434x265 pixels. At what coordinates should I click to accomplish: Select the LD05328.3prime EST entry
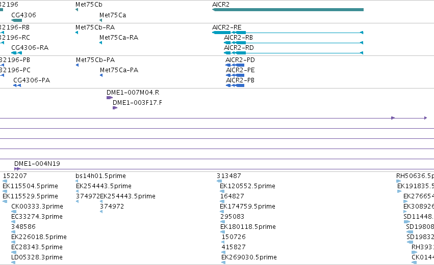tap(37, 257)
